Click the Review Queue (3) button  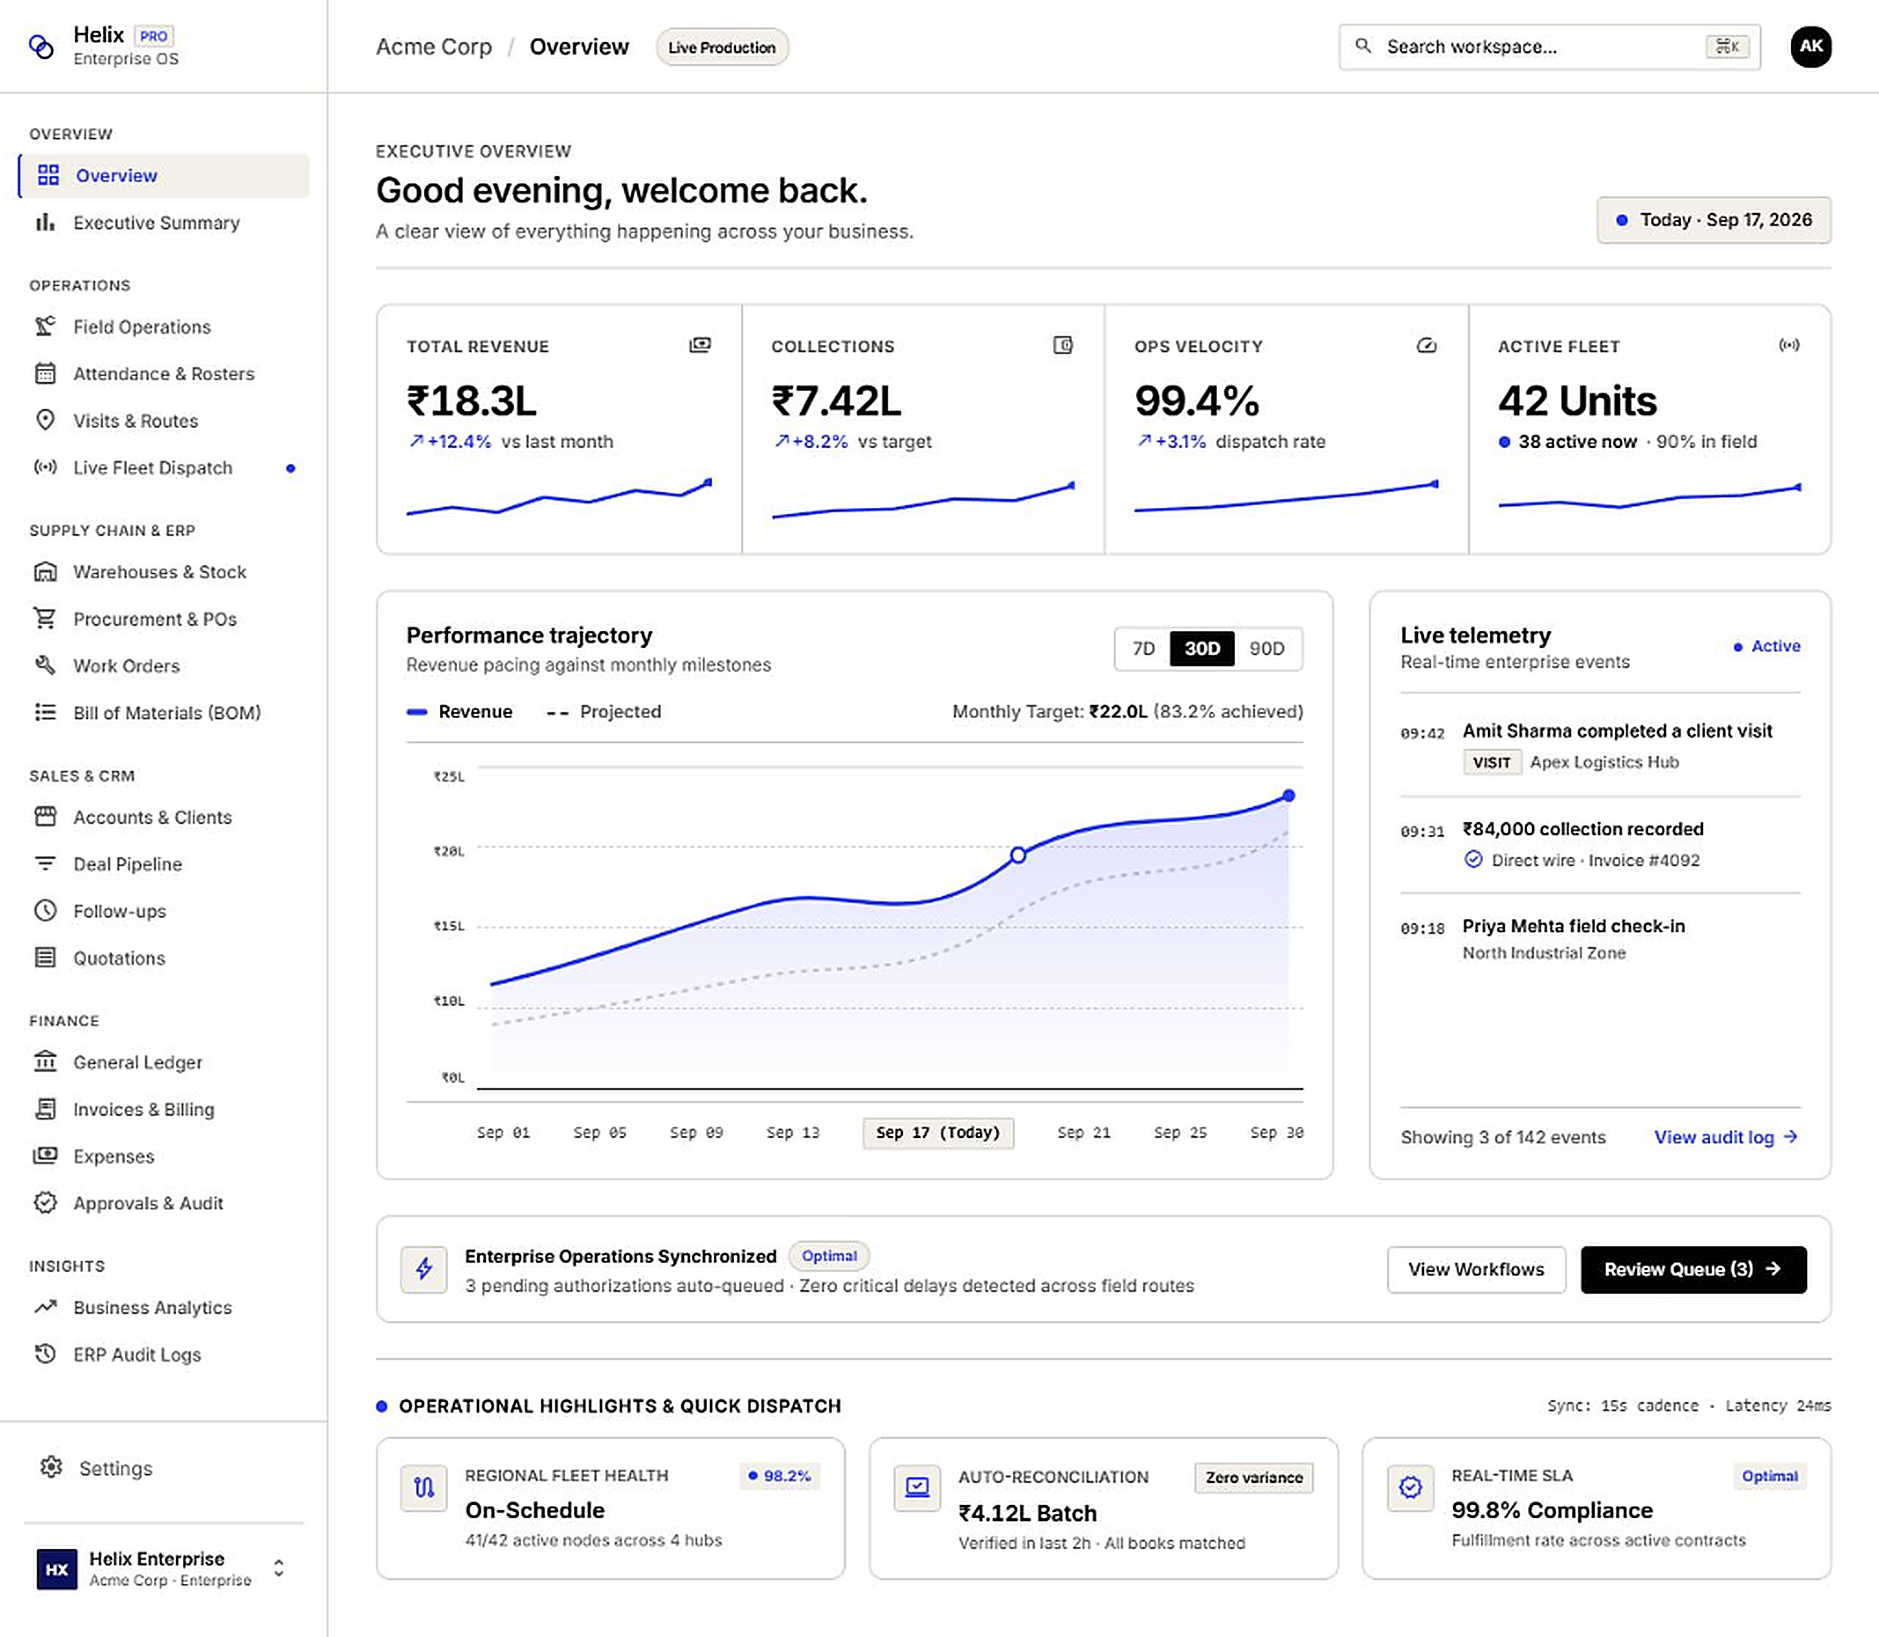(x=1694, y=1269)
